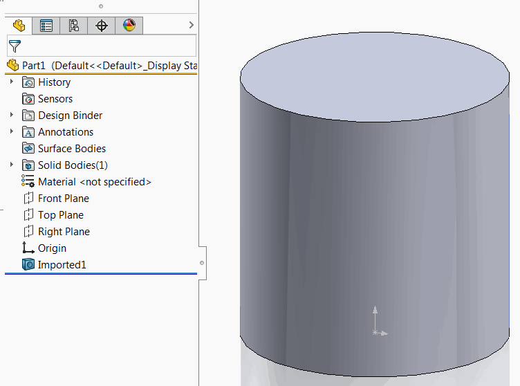Image resolution: width=520 pixels, height=386 pixels.
Task: Click the Part1 yellow part icon
Action: (12, 65)
